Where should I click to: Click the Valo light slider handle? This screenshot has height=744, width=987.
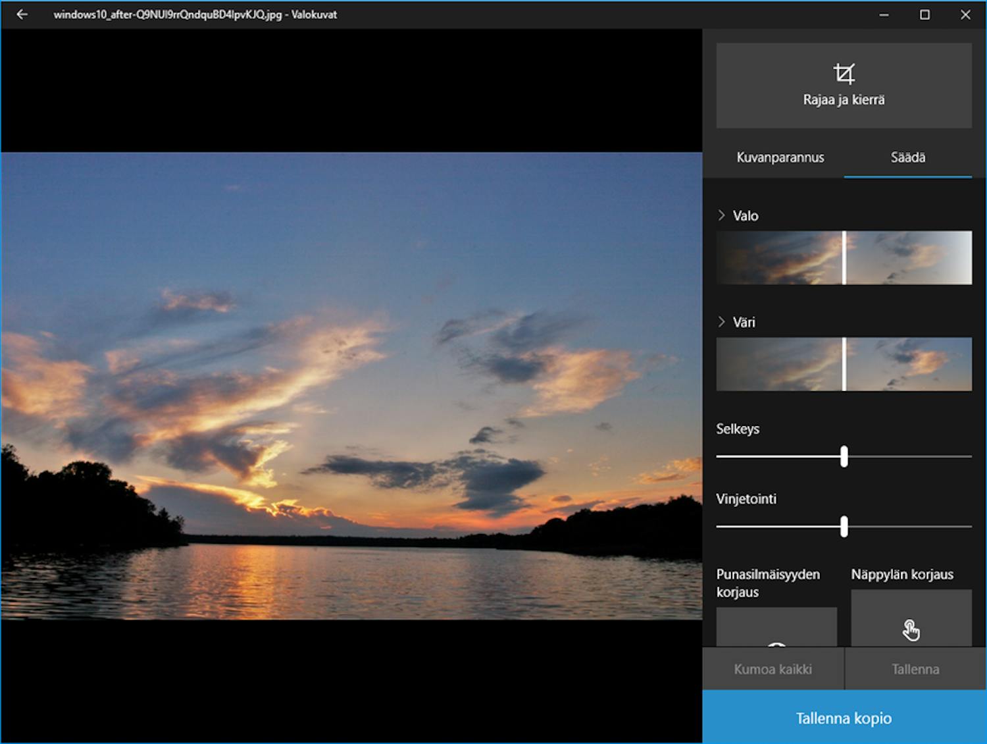pos(844,257)
